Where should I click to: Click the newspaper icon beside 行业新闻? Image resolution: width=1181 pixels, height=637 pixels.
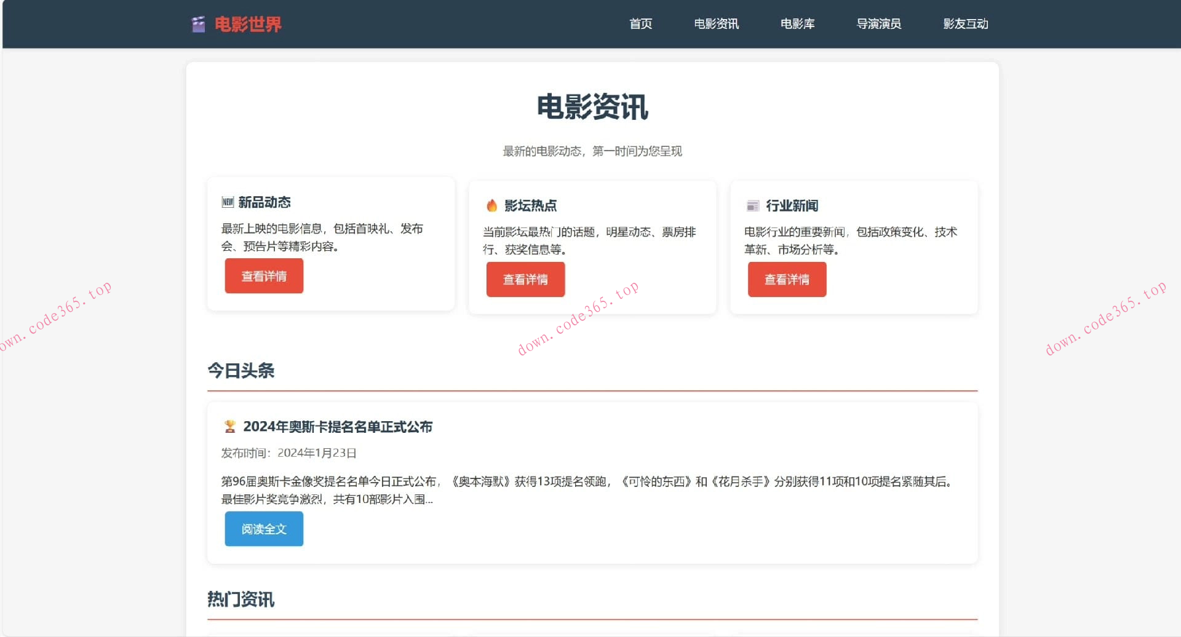pyautogui.click(x=752, y=205)
